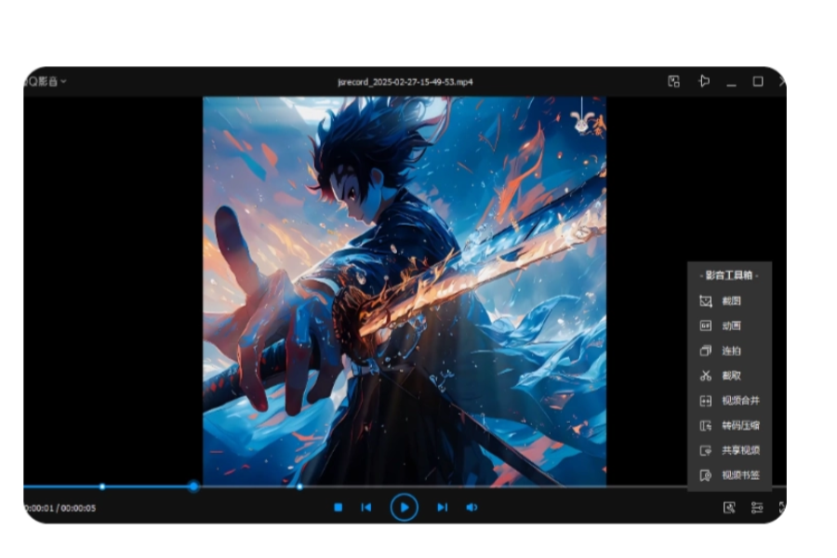Open the playback settings sliders icon
837x558 pixels.
pos(758,508)
